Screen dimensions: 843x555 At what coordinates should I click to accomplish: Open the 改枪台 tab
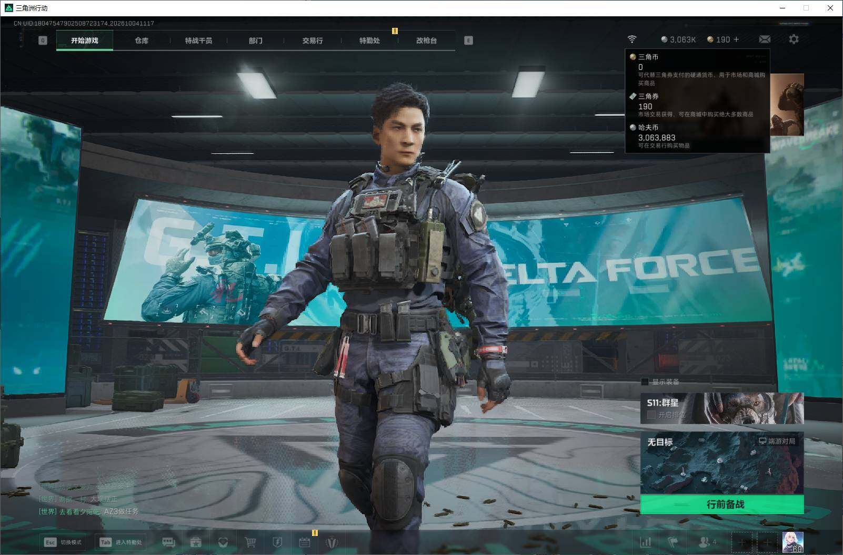pos(426,40)
